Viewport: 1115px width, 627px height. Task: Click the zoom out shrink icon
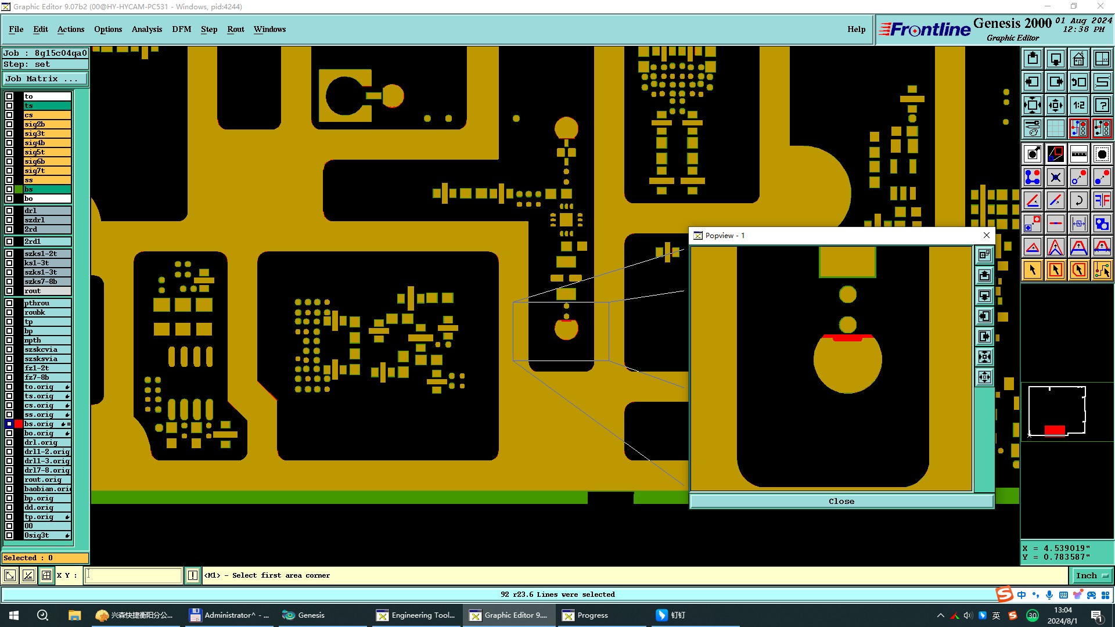(x=1056, y=105)
